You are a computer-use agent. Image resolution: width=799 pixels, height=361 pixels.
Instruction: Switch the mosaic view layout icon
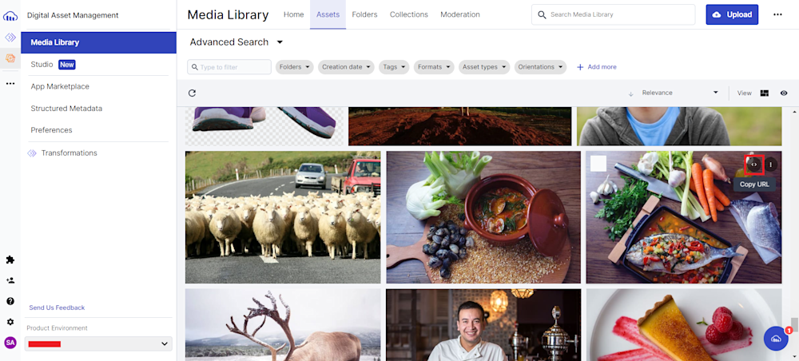[764, 93]
